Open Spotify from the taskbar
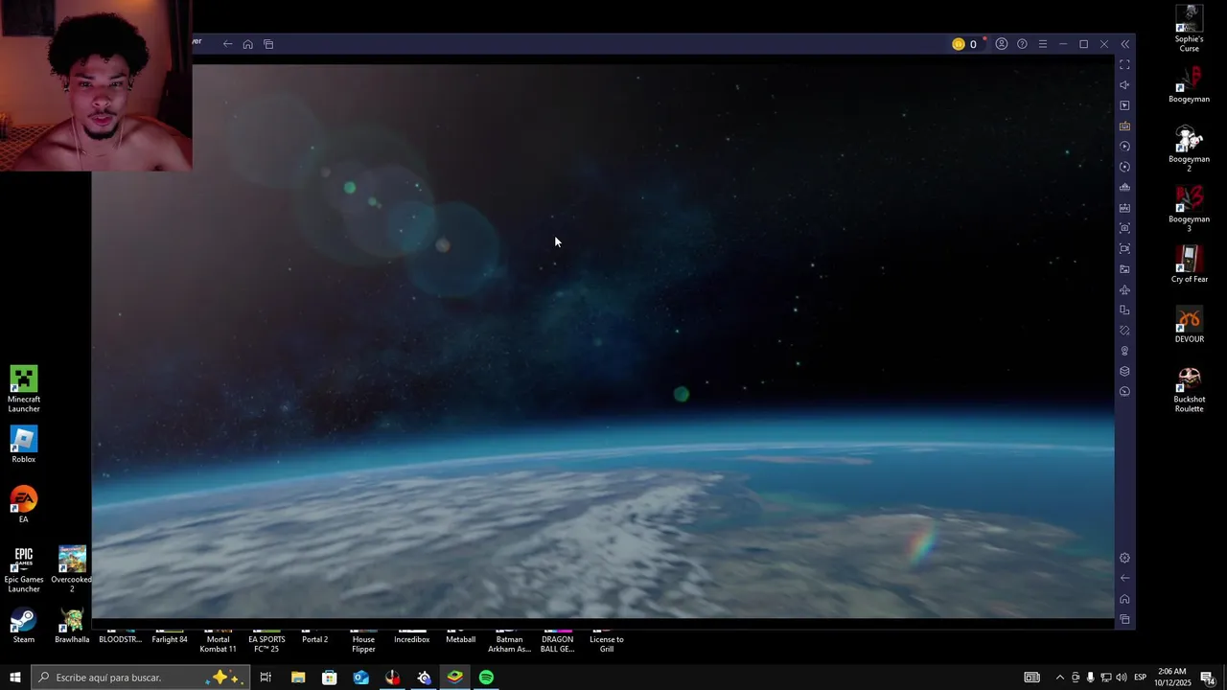 coord(486,678)
